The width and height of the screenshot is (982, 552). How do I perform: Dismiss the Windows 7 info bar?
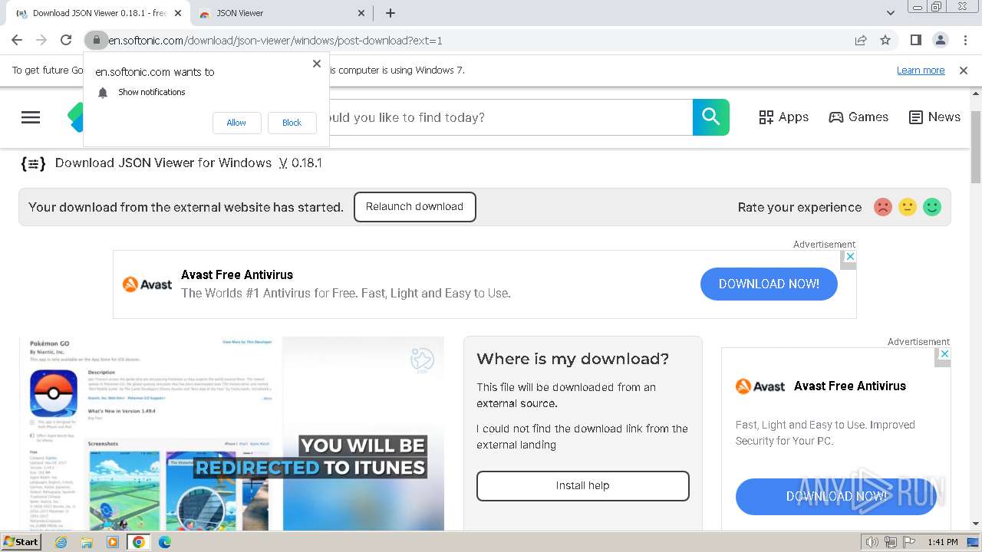(964, 70)
